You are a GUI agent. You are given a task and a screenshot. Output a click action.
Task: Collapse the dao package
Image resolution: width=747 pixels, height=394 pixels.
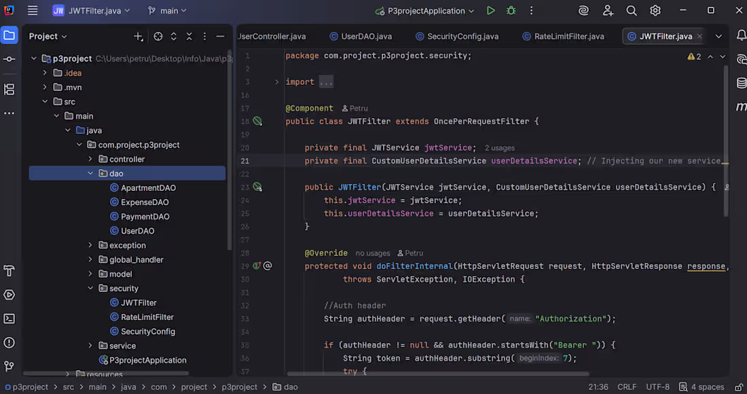point(90,173)
